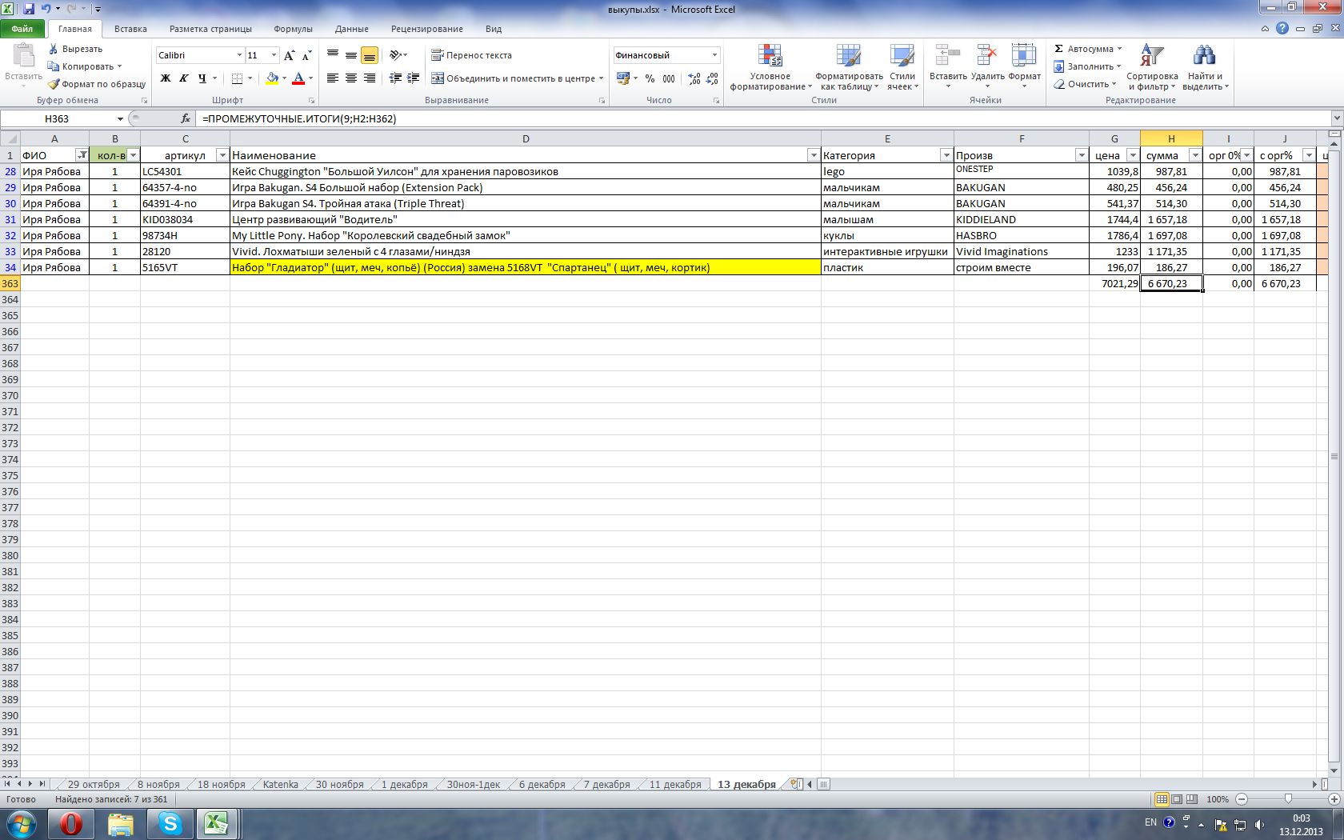Decrease indent icon in alignment group

tap(395, 78)
